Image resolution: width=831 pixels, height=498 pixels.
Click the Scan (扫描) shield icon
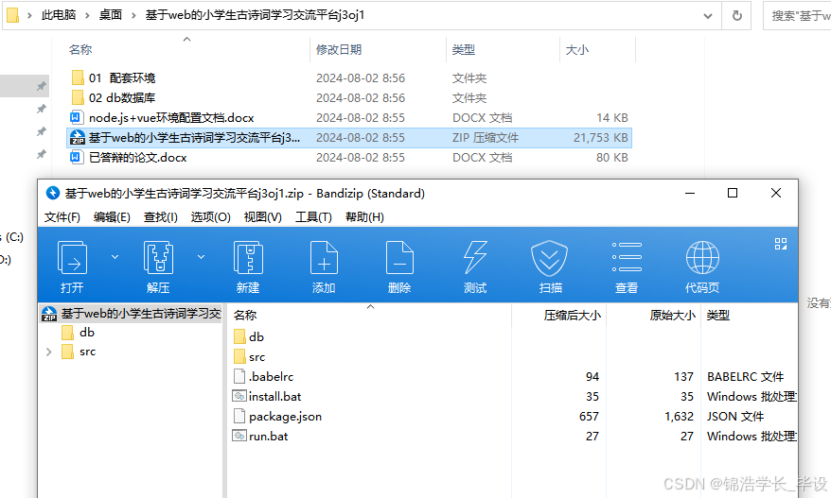[x=550, y=258]
